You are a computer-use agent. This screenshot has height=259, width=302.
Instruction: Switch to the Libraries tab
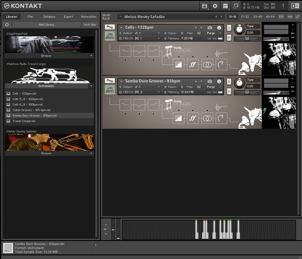[x=12, y=17]
